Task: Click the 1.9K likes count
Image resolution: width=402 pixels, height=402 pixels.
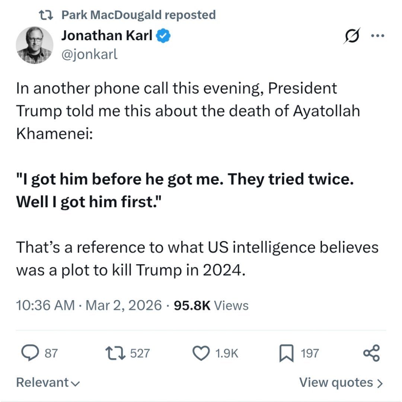Action: coord(227,353)
